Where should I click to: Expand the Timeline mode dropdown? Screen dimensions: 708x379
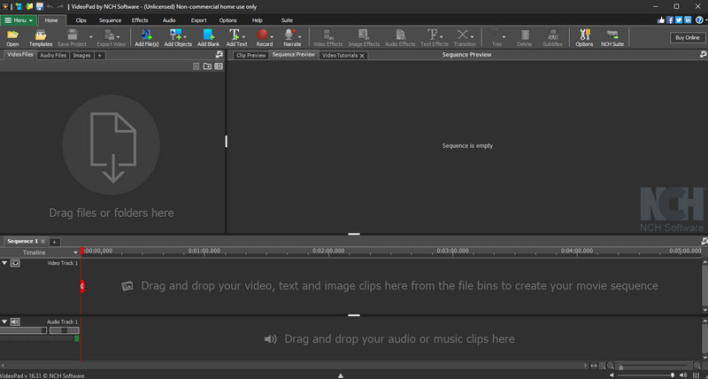pyautogui.click(x=75, y=252)
